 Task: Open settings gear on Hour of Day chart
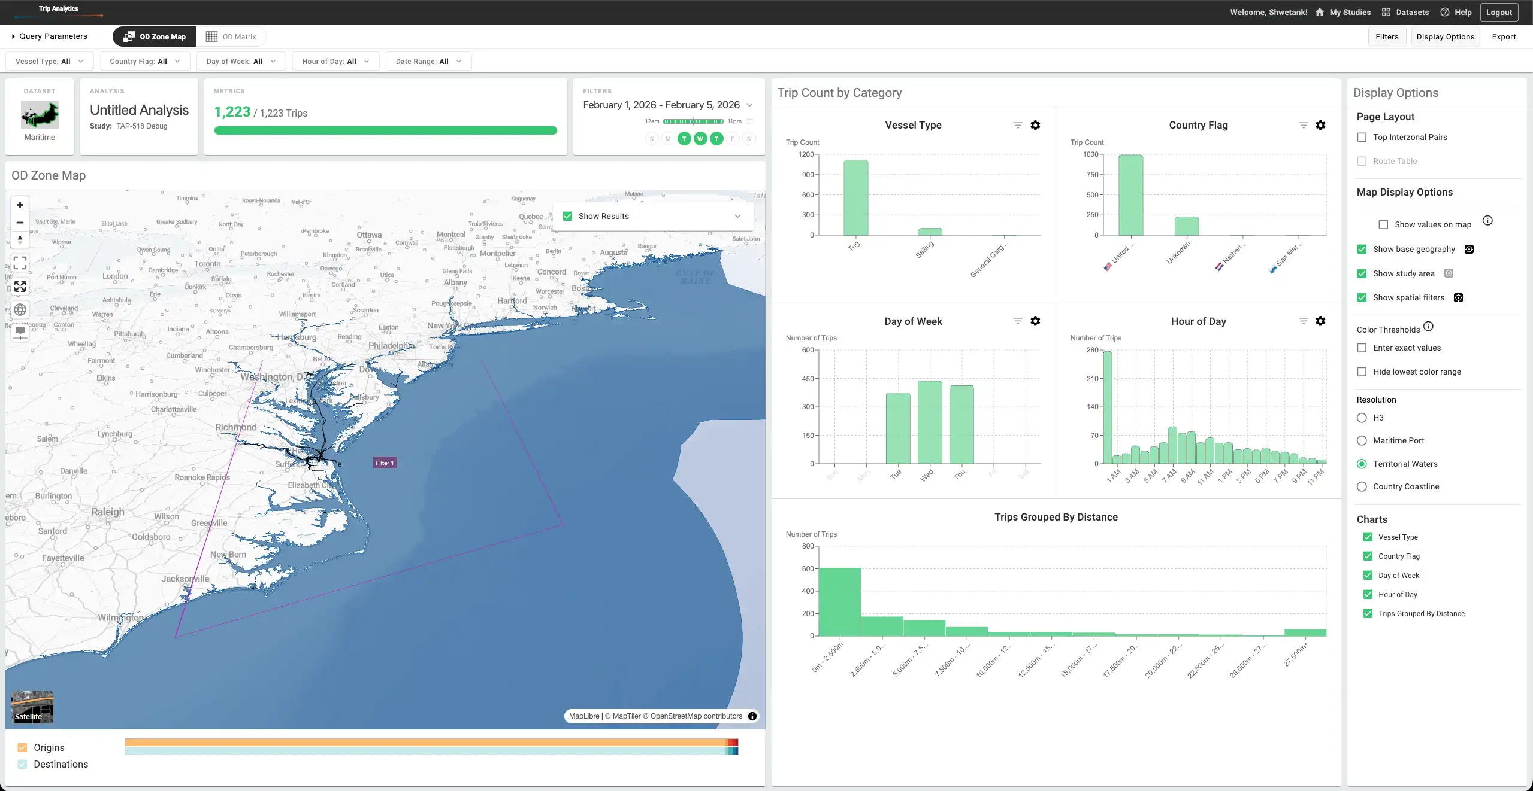pyautogui.click(x=1320, y=321)
